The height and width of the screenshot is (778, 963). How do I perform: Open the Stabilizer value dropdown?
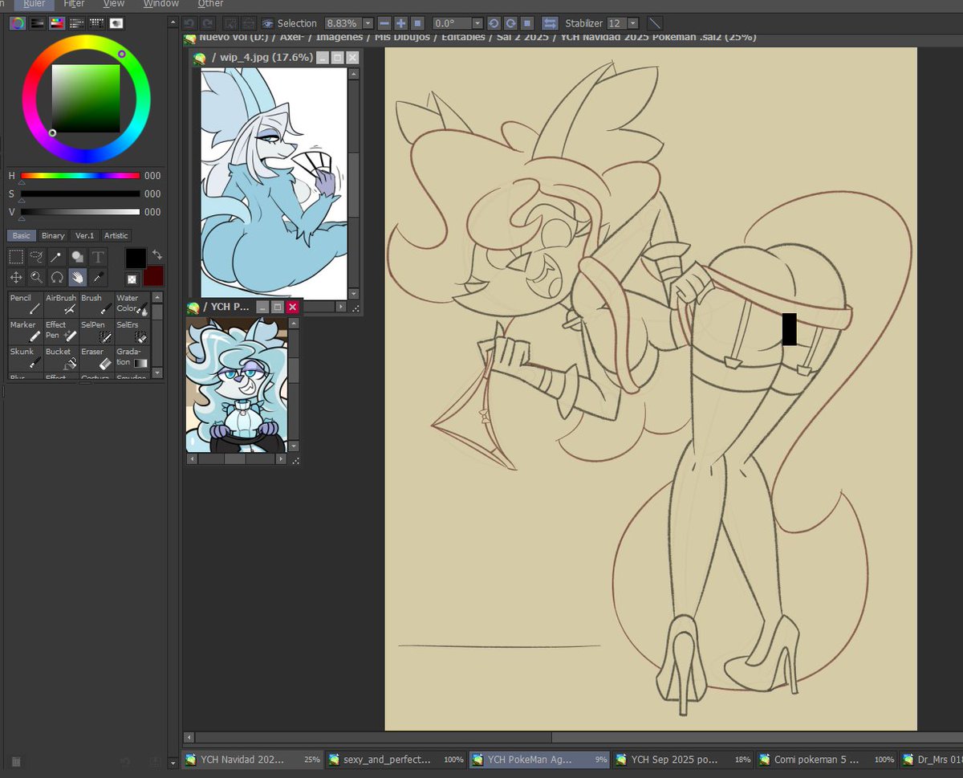[633, 24]
